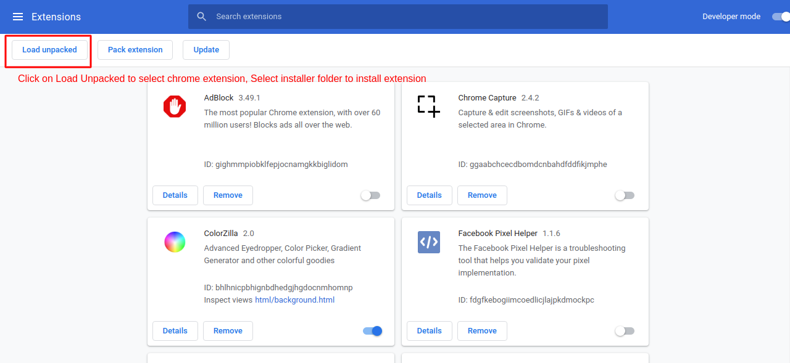The width and height of the screenshot is (790, 363).
Task: Enable the Facebook Pixel Helper toggle
Action: pos(625,331)
